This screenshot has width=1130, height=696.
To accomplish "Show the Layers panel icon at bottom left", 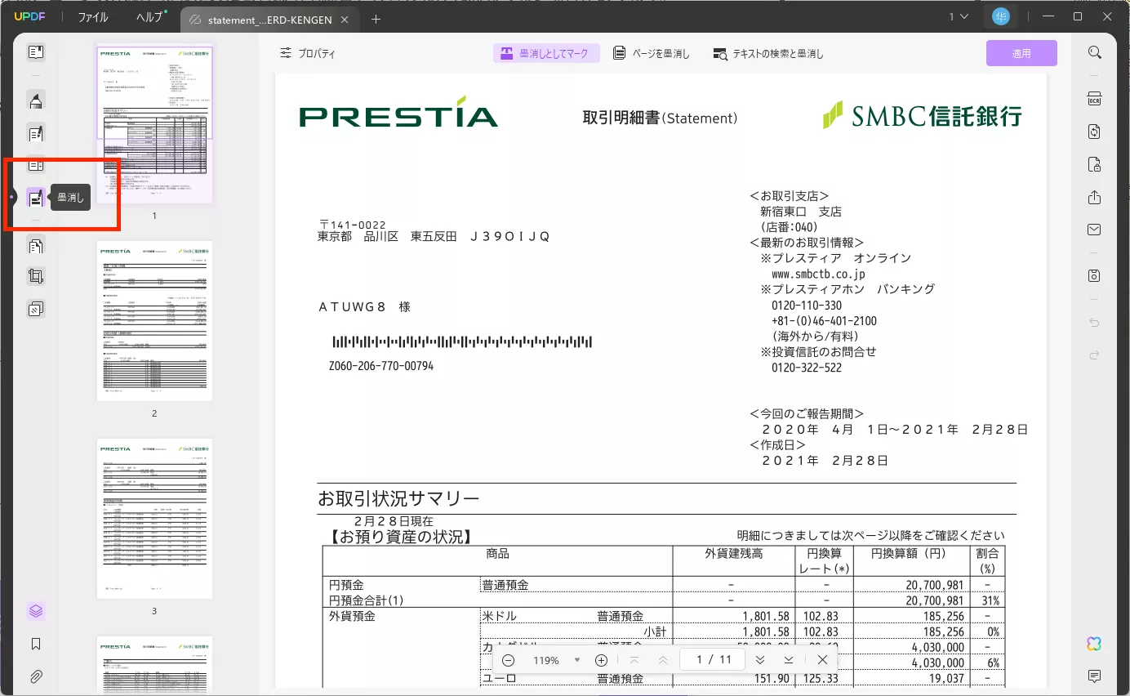I will (x=35, y=611).
